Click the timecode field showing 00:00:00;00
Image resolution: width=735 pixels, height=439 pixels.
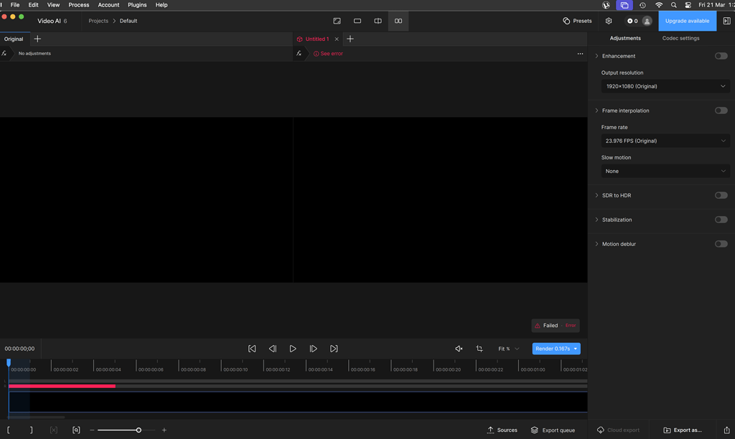21,349
